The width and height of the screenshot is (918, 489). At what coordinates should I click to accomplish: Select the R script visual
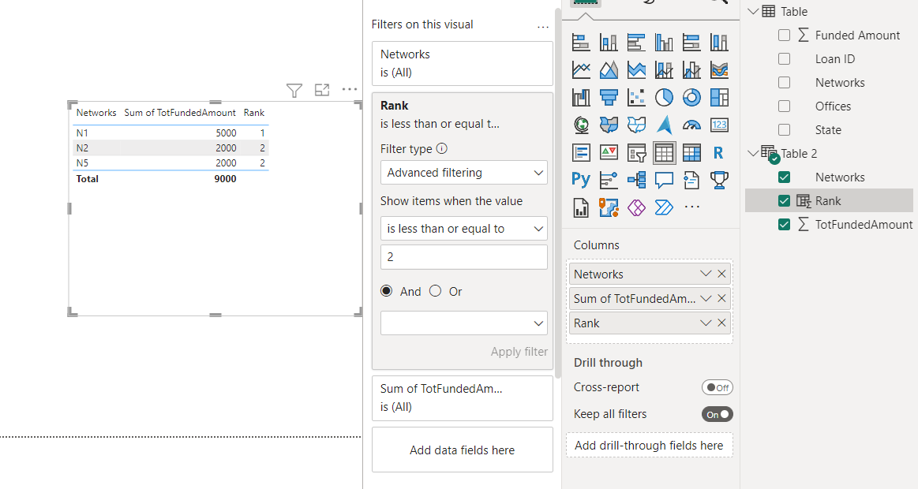tap(720, 153)
